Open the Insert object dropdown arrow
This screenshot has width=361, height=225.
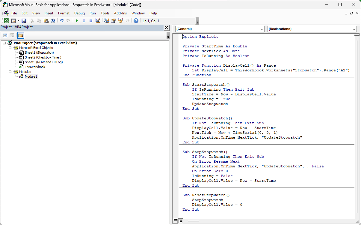tap(18, 21)
